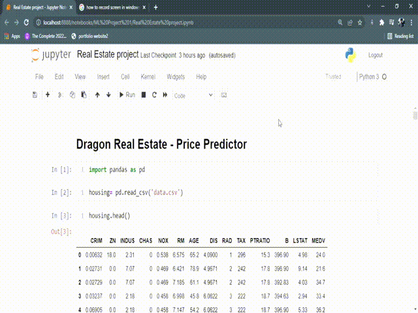This screenshot has height=313, width=418.
Task: Click the Trusted notebook indicator
Action: click(x=333, y=77)
